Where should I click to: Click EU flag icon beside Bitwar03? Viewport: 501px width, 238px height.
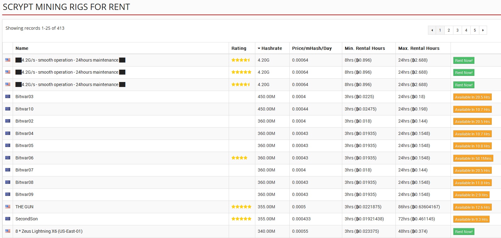pos(8,97)
